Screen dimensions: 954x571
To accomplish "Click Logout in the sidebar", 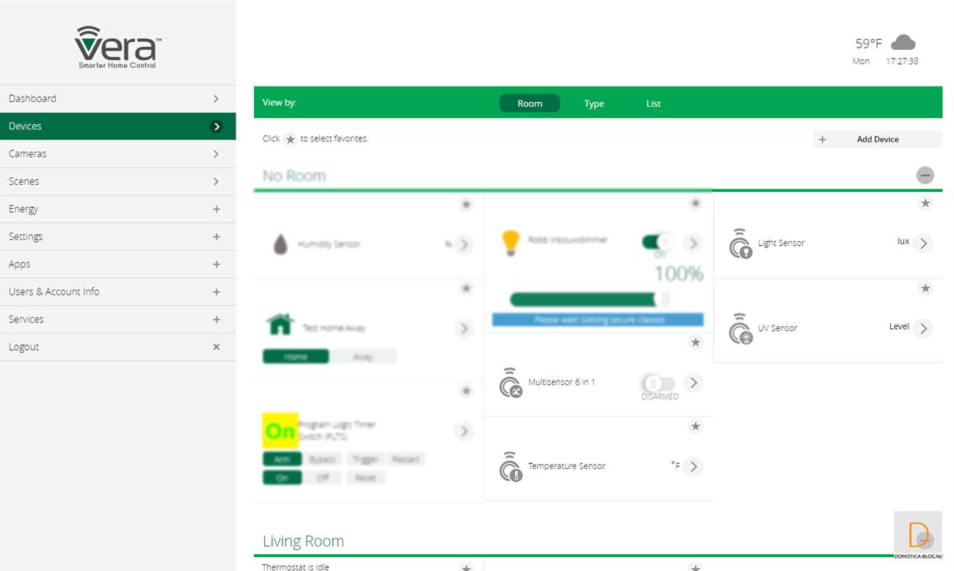I will coord(117,347).
